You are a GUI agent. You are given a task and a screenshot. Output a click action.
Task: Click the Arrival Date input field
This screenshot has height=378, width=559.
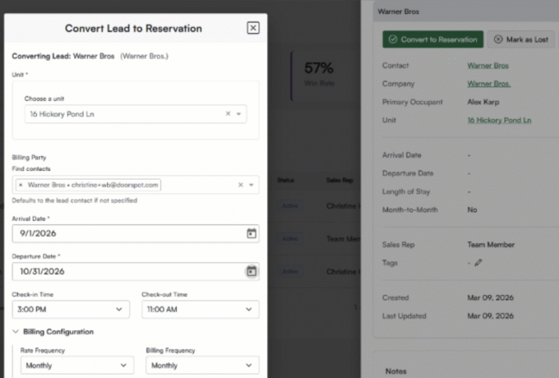[x=123, y=233]
